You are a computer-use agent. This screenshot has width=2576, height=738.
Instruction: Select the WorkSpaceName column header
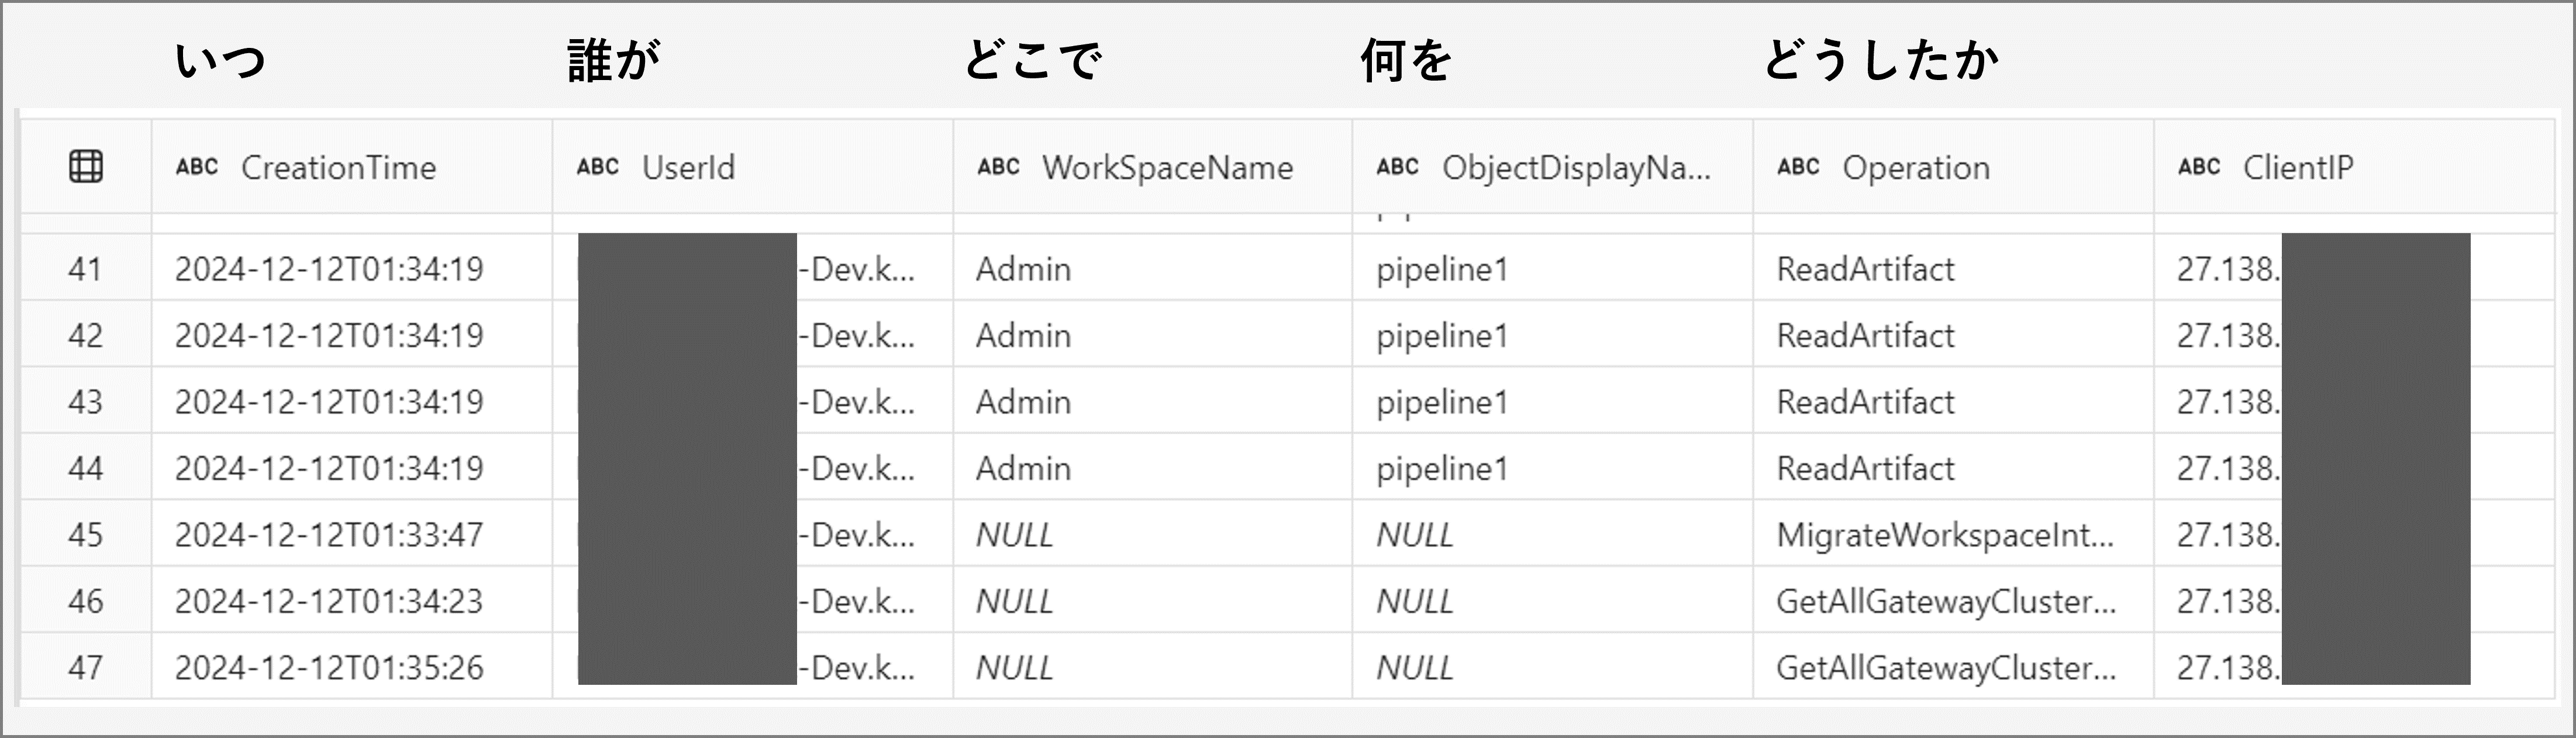1168,168
